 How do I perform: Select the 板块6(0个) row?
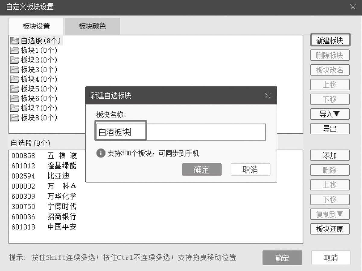(x=34, y=98)
